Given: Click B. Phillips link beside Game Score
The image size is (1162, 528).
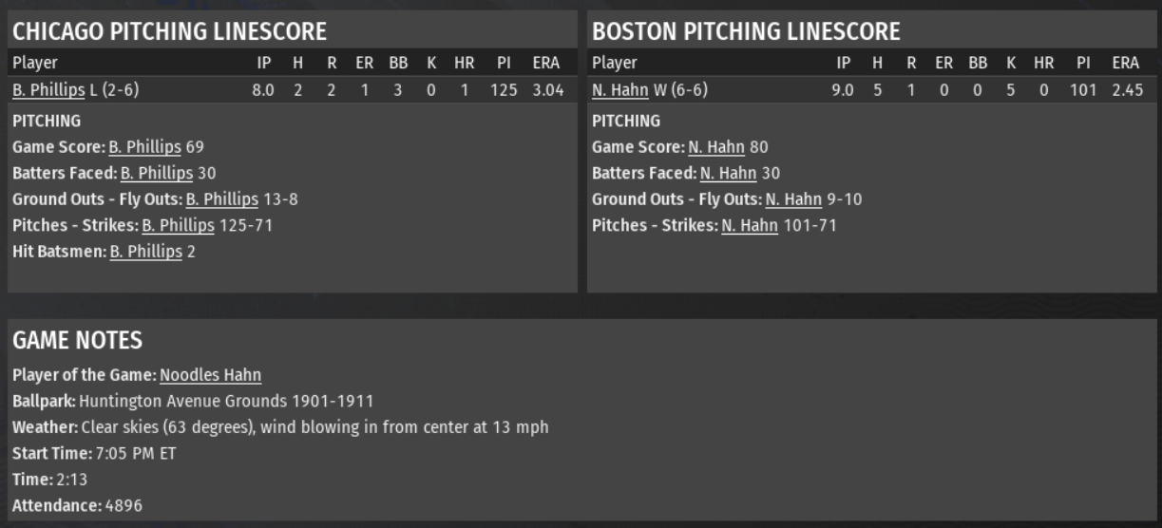Looking at the screenshot, I should click(x=144, y=147).
